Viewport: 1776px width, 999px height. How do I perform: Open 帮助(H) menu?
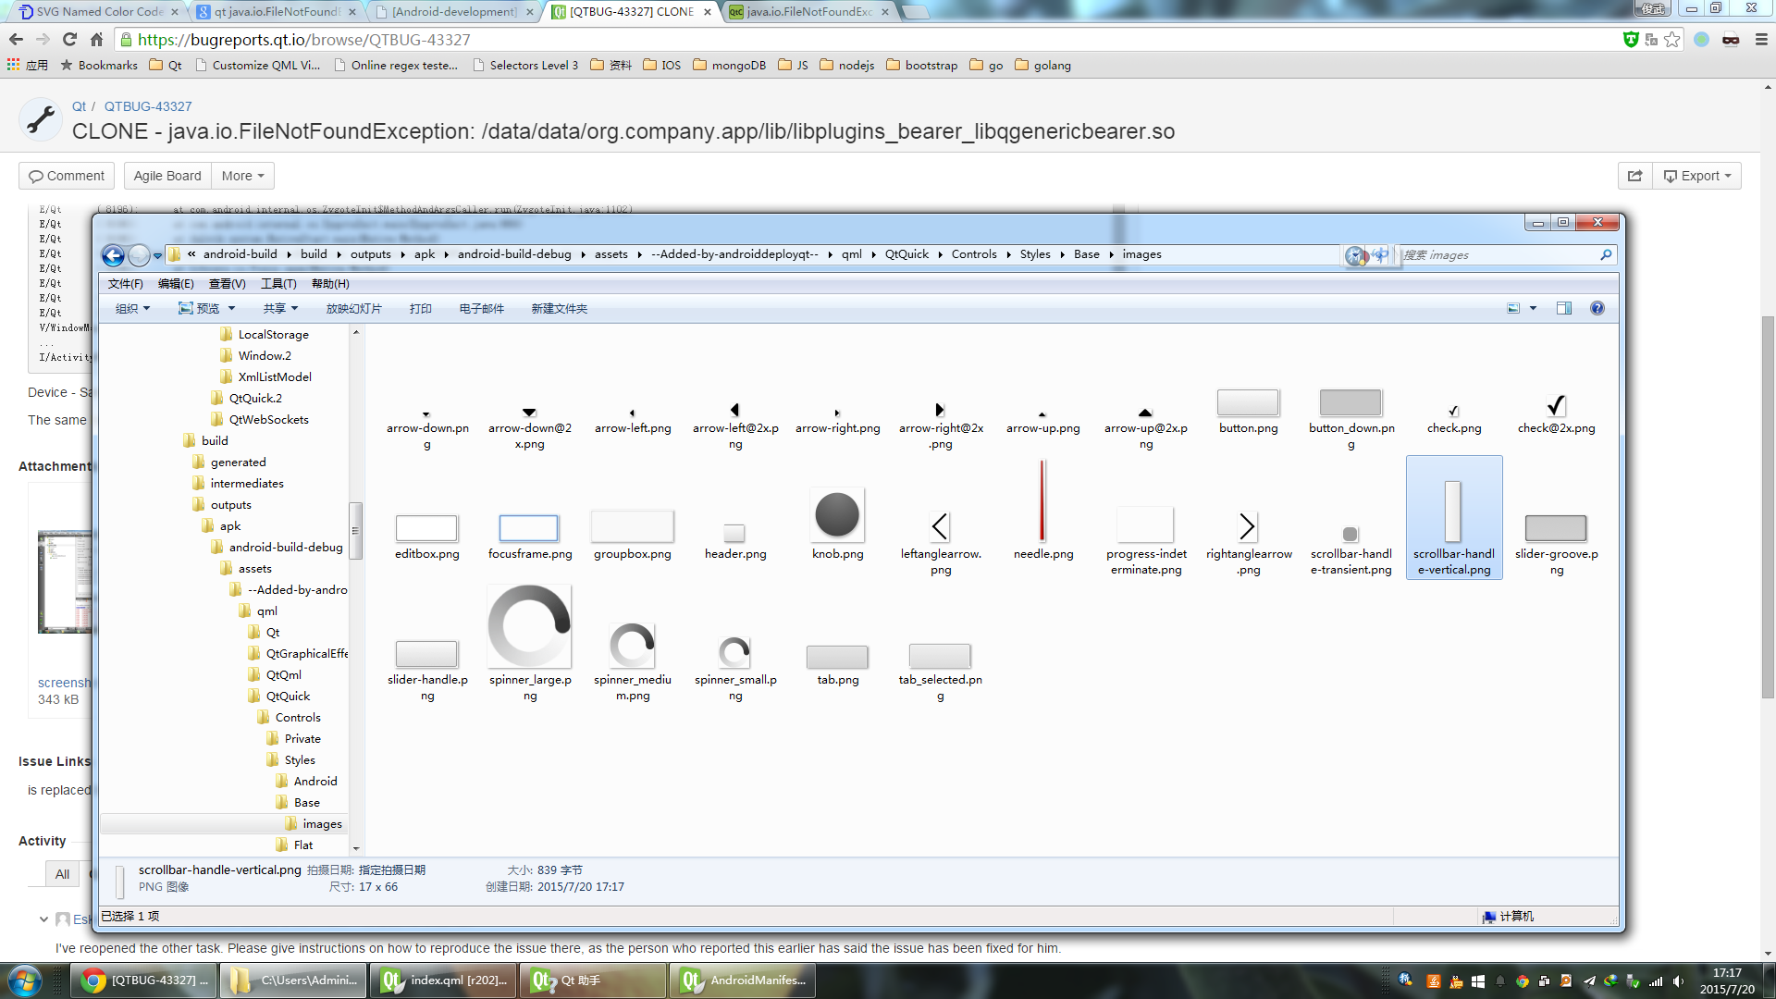click(x=330, y=284)
